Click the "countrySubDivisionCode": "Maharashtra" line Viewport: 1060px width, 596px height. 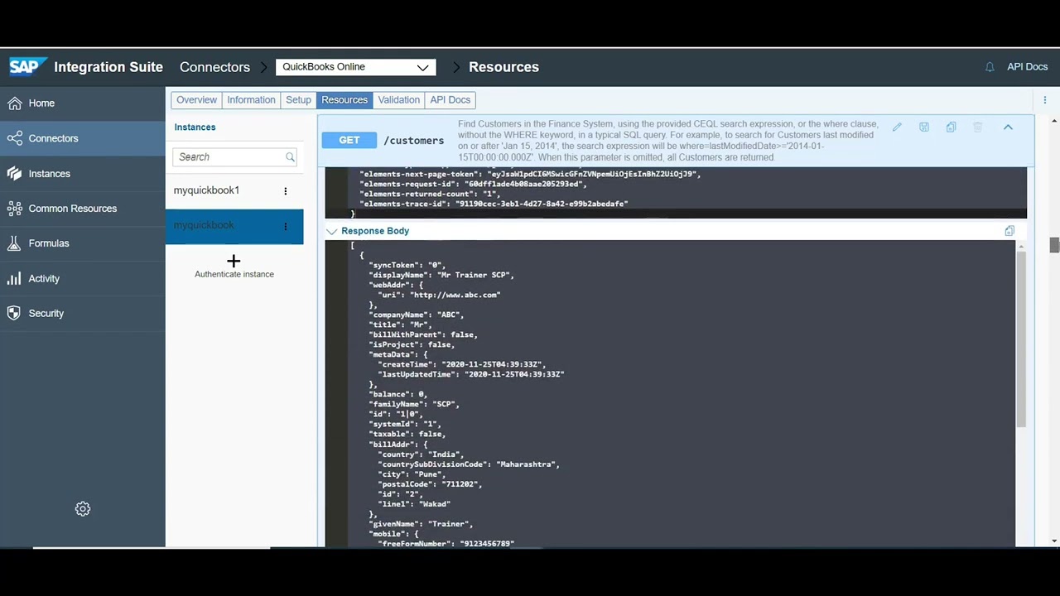point(469,464)
